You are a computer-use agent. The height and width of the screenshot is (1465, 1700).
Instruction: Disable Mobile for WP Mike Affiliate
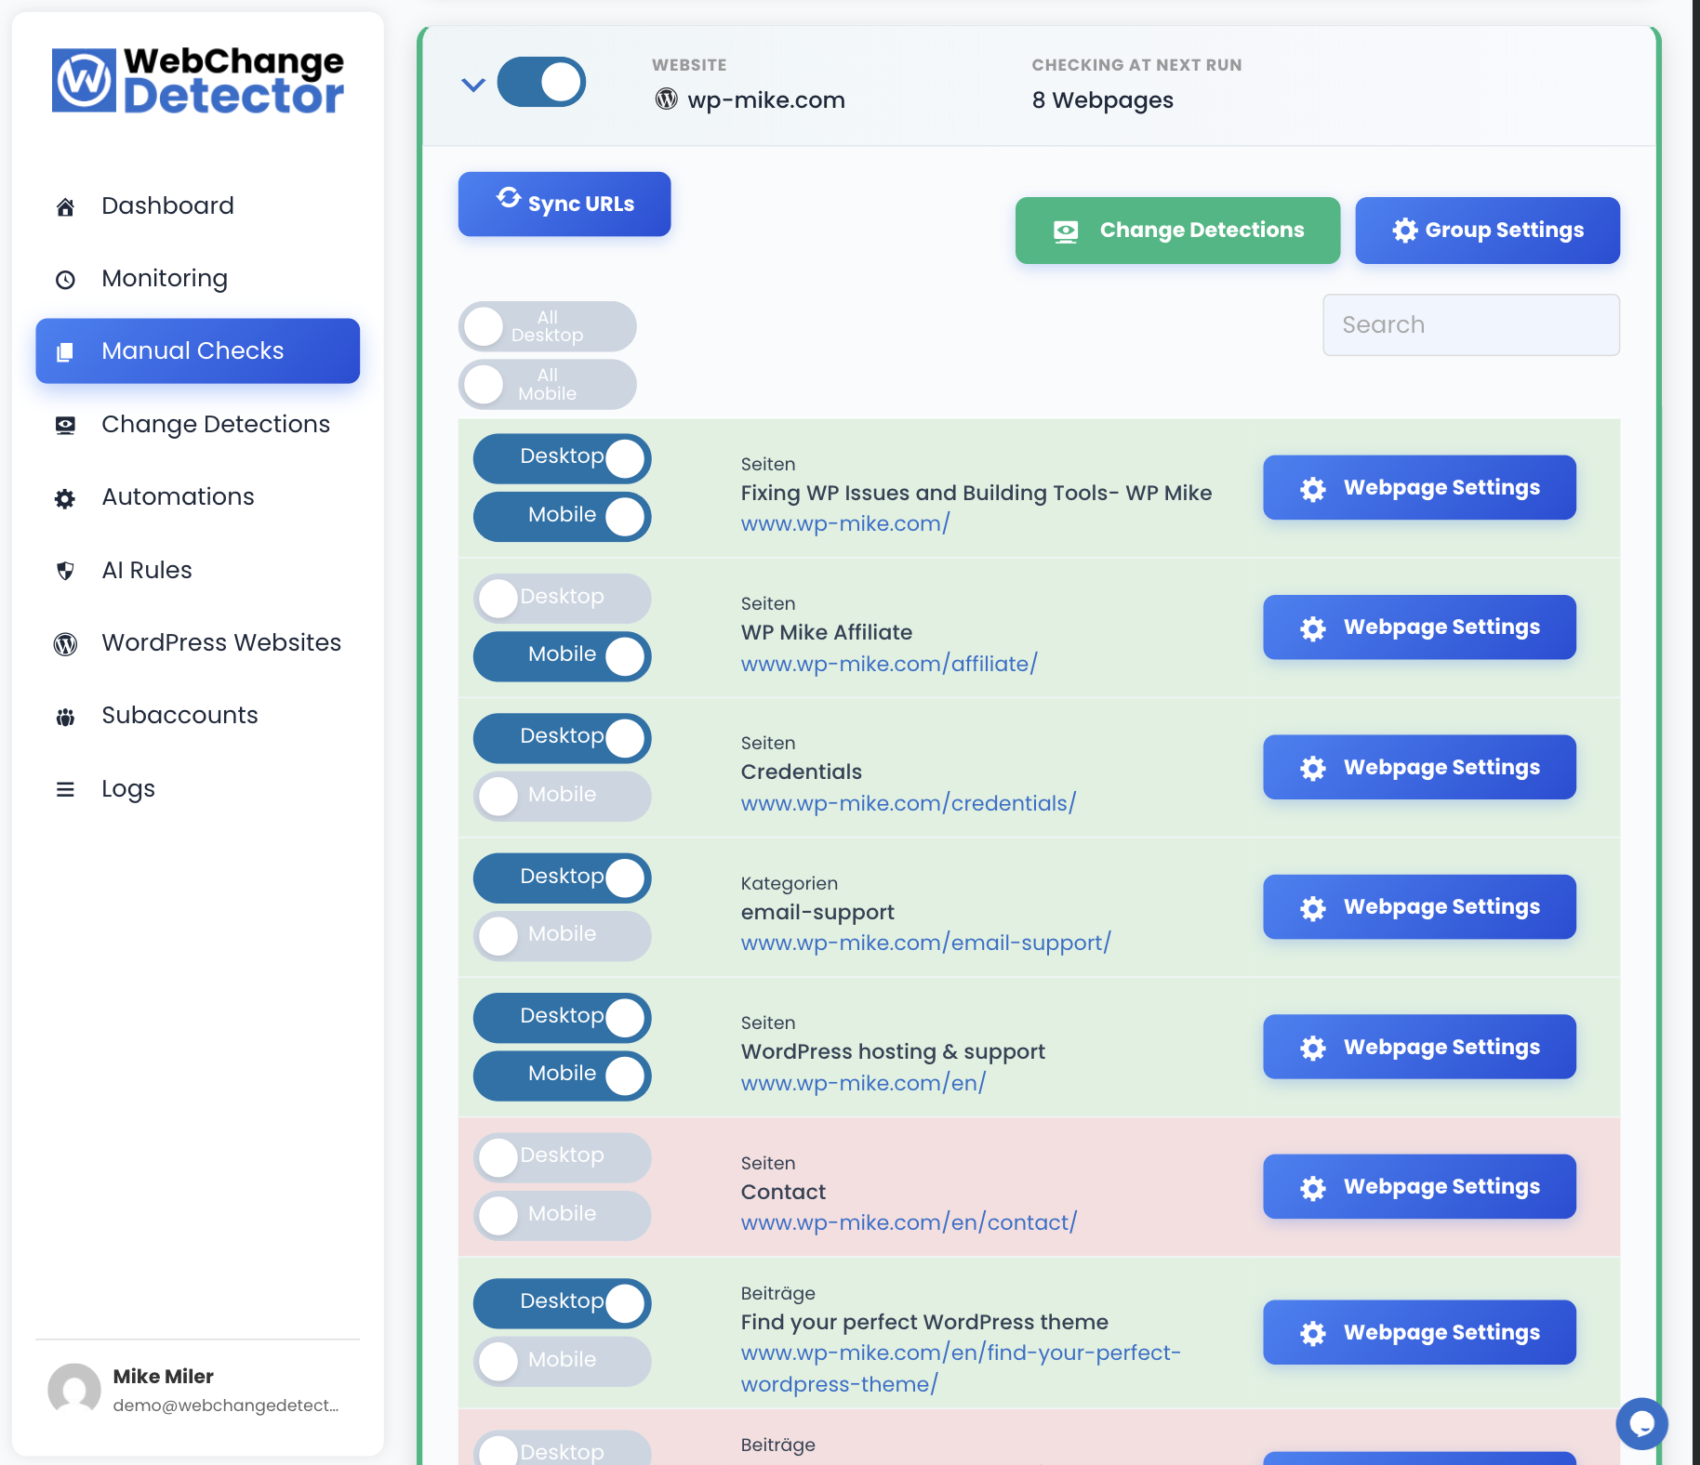562,655
